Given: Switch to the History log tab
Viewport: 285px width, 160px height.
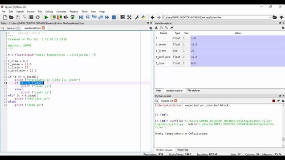Looking at the screenshot, I should tap(183, 150).
